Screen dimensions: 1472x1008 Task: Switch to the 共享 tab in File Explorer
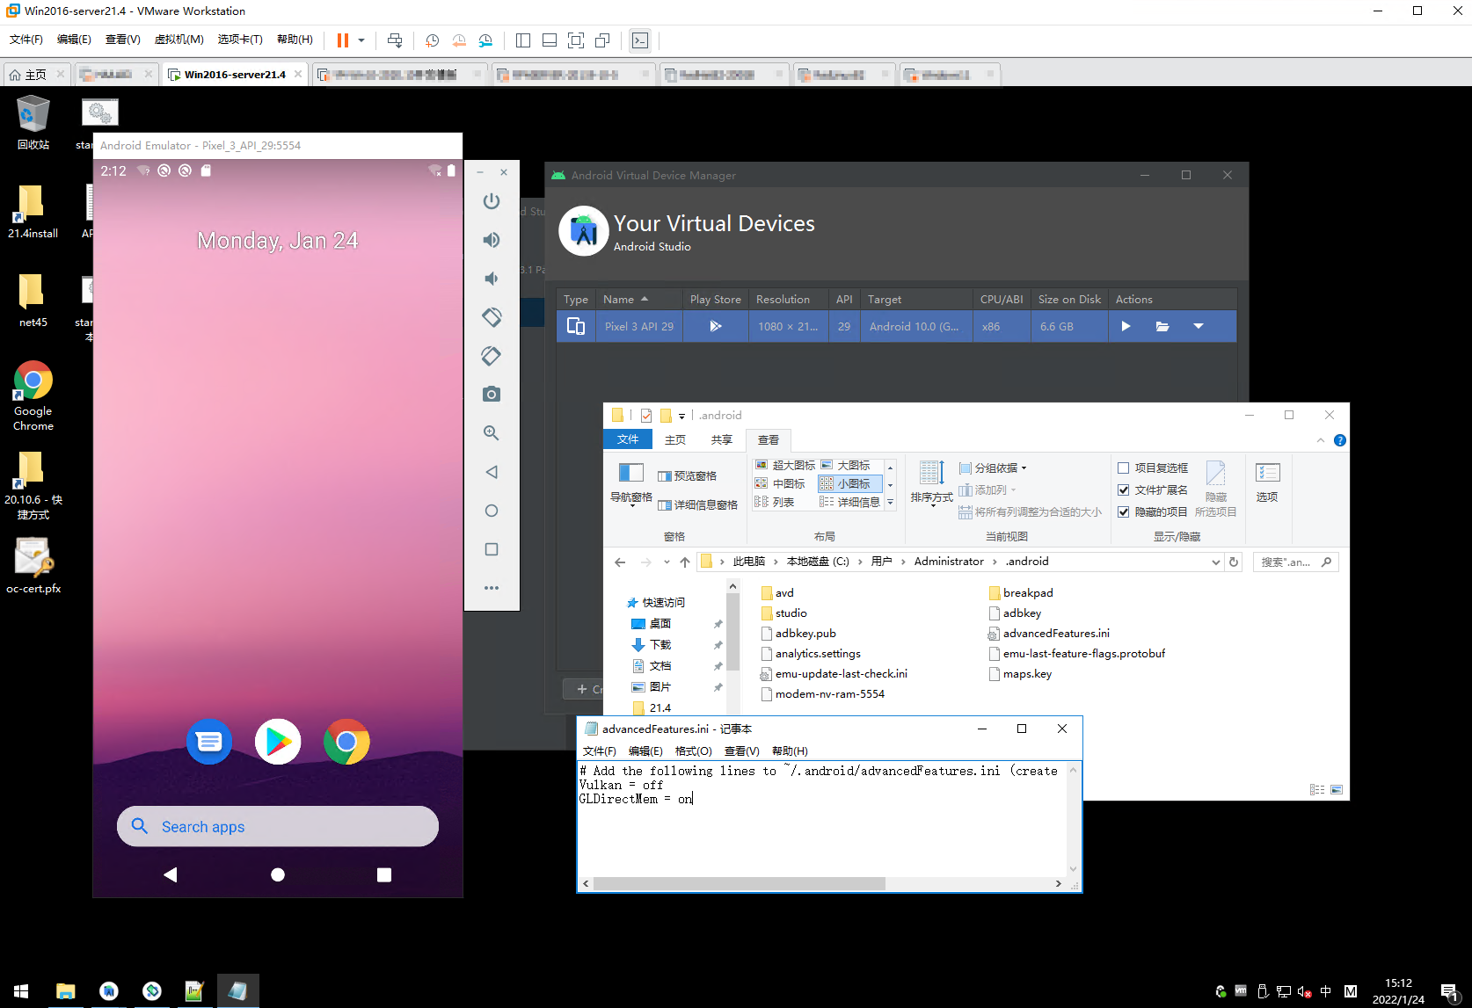tap(721, 439)
